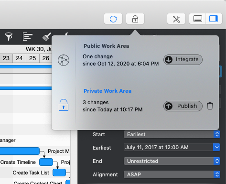Viewport: 226px width, 184px height.
Task: Click the outline alignment bars icon
Action: pyautogui.click(x=28, y=36)
